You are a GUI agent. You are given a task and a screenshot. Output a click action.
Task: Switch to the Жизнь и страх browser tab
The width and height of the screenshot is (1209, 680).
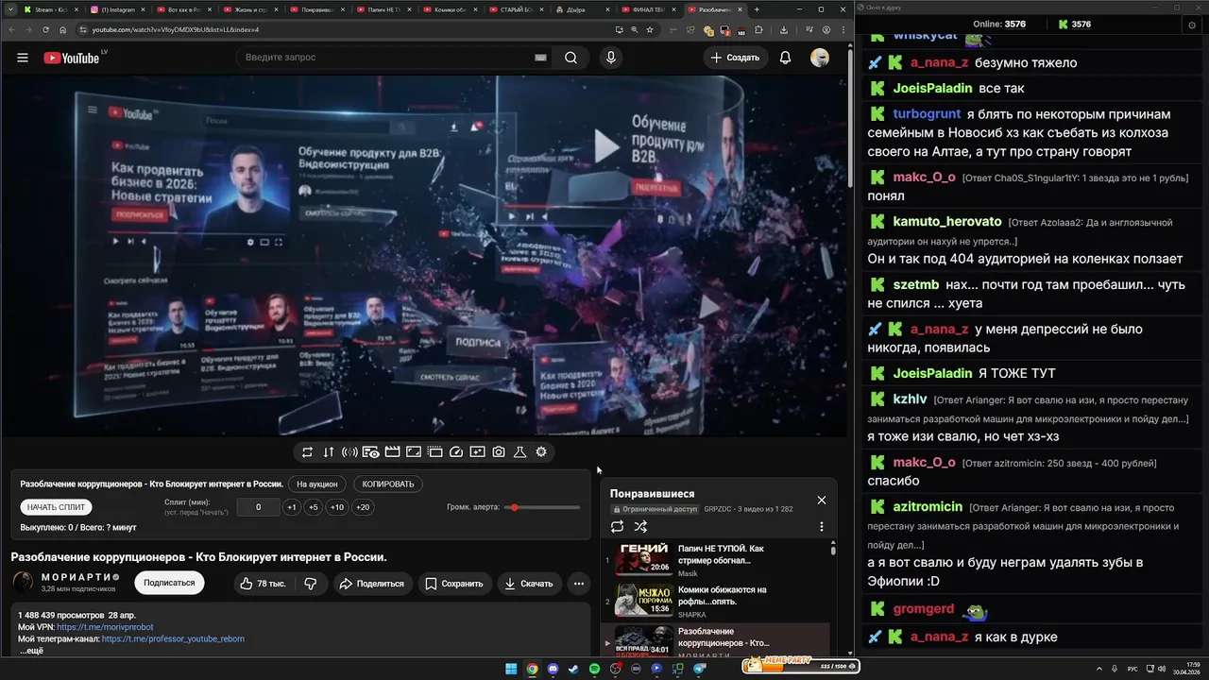(x=252, y=9)
